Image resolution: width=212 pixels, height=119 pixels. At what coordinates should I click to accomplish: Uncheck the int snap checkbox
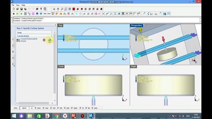click(80, 108)
